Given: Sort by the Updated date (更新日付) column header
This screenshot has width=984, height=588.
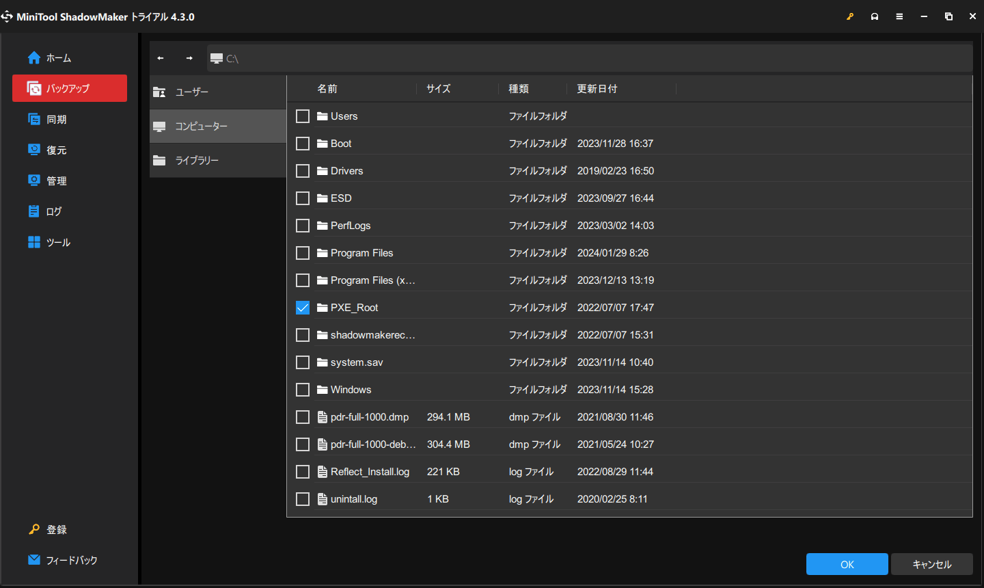Looking at the screenshot, I should pos(597,89).
